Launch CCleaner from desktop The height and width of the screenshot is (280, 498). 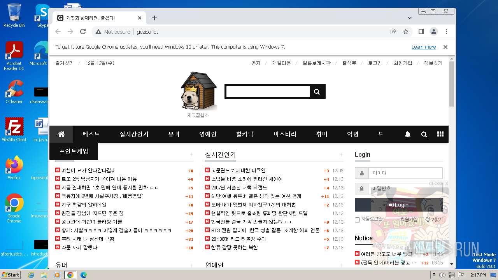pos(14,92)
